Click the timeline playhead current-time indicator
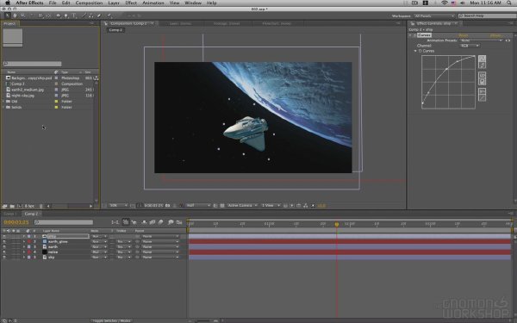 click(337, 225)
